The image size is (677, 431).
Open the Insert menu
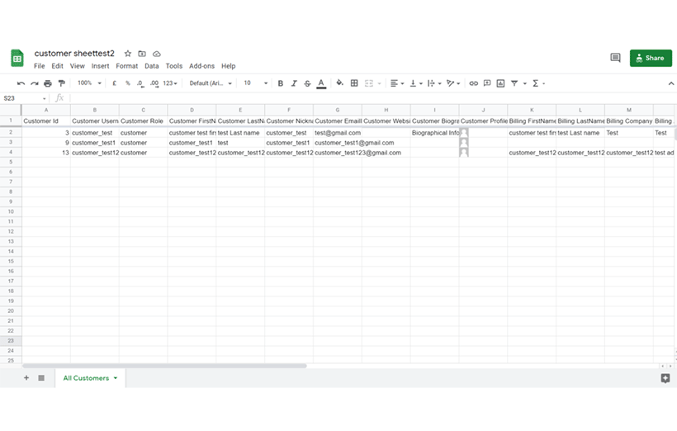pyautogui.click(x=100, y=66)
